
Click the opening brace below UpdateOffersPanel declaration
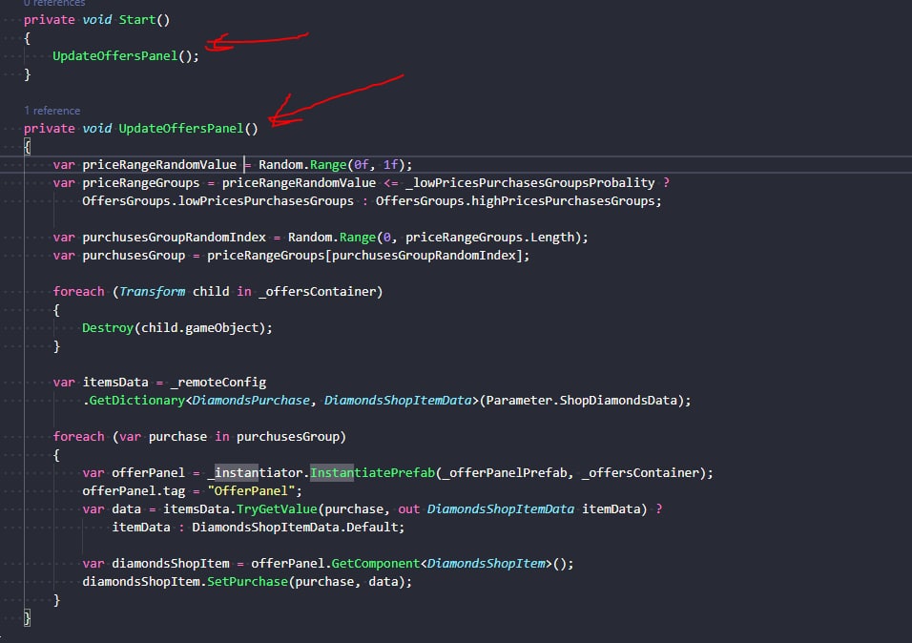(x=28, y=147)
